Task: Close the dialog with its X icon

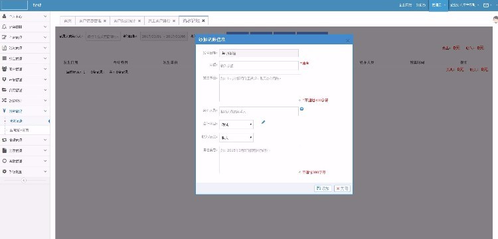Action: coord(347,40)
